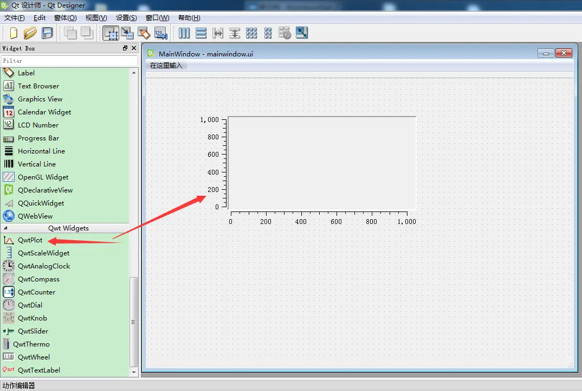Open the 窗体(O) menu

coord(66,18)
